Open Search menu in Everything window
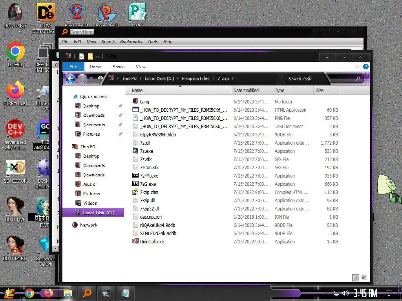Screen dimensions: 402x301 (108, 42)
